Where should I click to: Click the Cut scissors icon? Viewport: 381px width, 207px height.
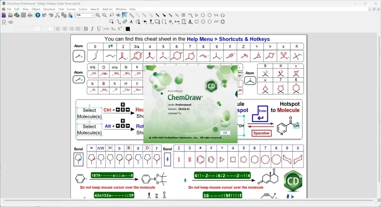58,15
